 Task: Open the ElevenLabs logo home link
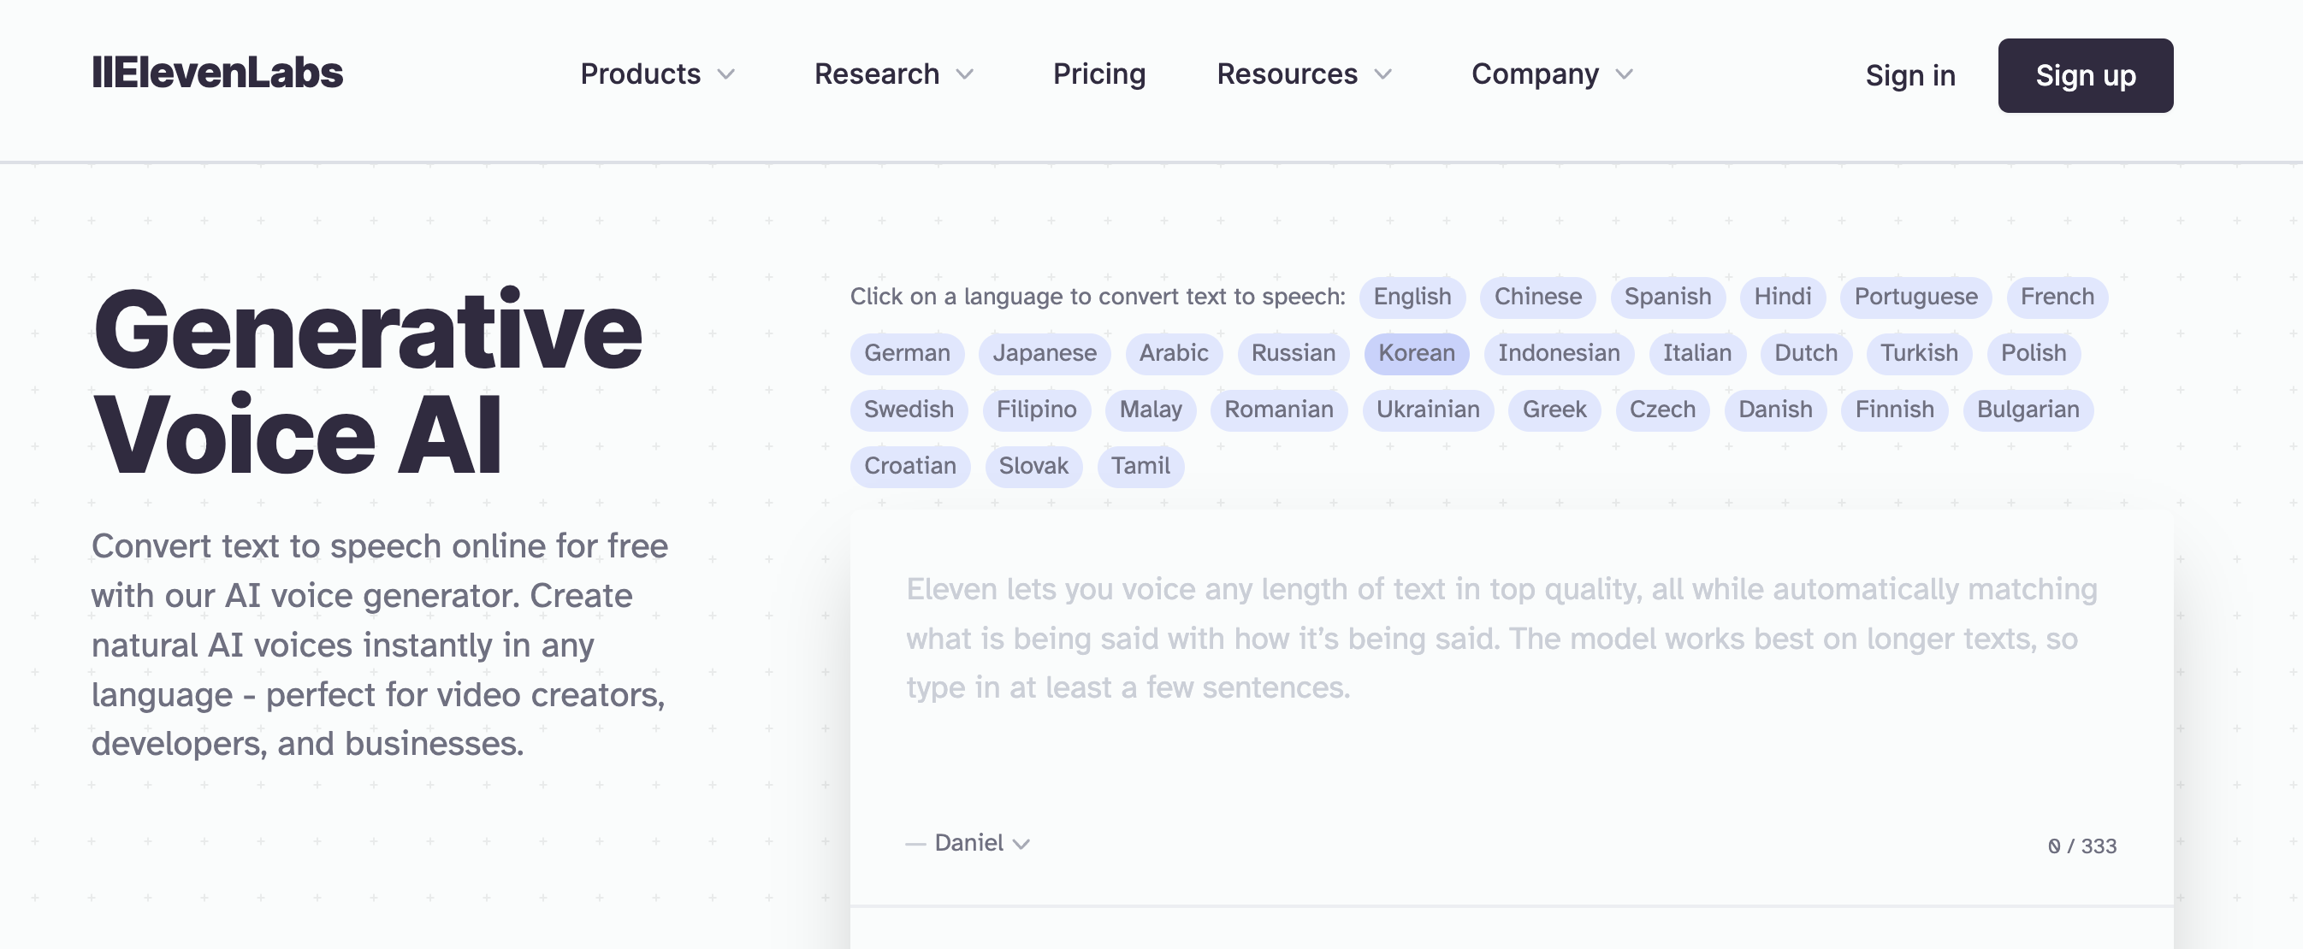pyautogui.click(x=217, y=74)
